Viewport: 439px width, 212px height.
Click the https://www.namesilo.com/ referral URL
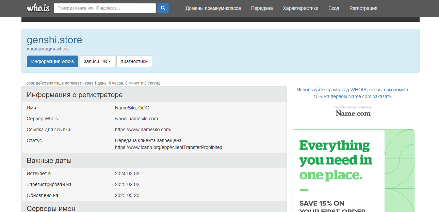[x=143, y=130]
